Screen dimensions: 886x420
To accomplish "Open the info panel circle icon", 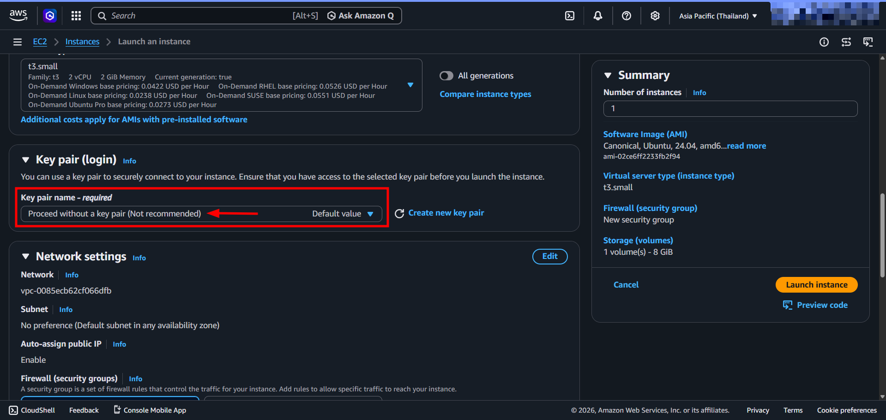I will (x=824, y=42).
